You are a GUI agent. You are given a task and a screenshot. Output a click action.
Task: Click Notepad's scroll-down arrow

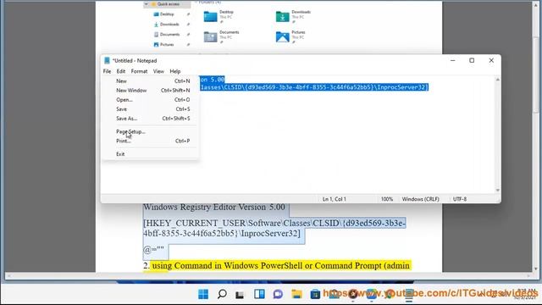point(498,190)
